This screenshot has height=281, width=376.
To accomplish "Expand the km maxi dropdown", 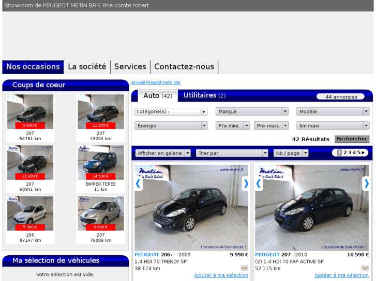I will point(333,126).
